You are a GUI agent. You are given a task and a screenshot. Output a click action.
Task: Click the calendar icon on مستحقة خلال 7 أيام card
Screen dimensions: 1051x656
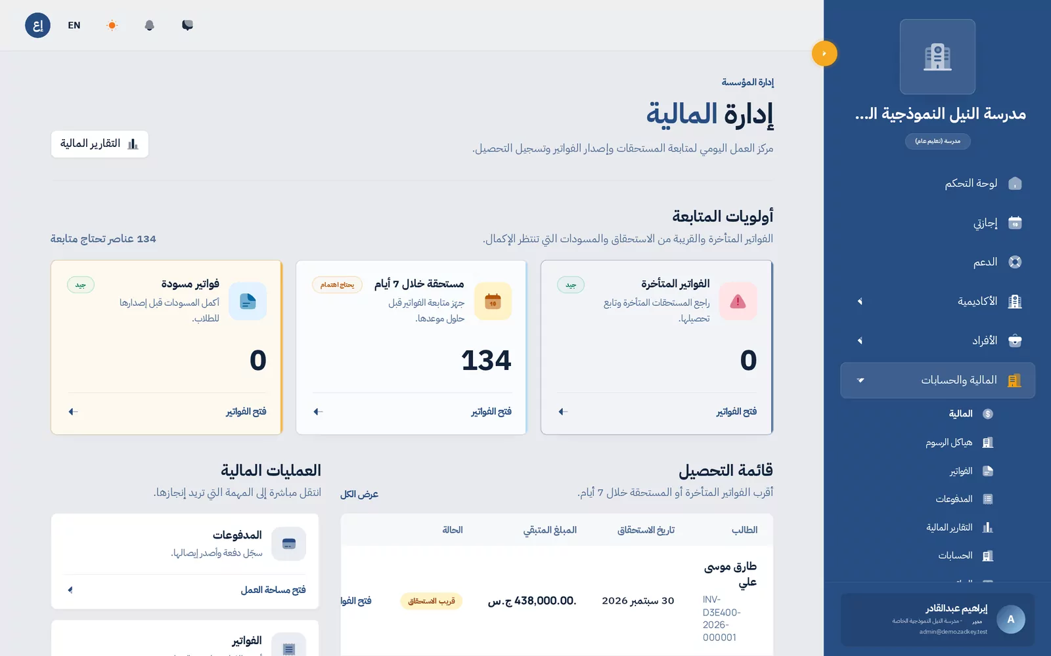pos(493,302)
